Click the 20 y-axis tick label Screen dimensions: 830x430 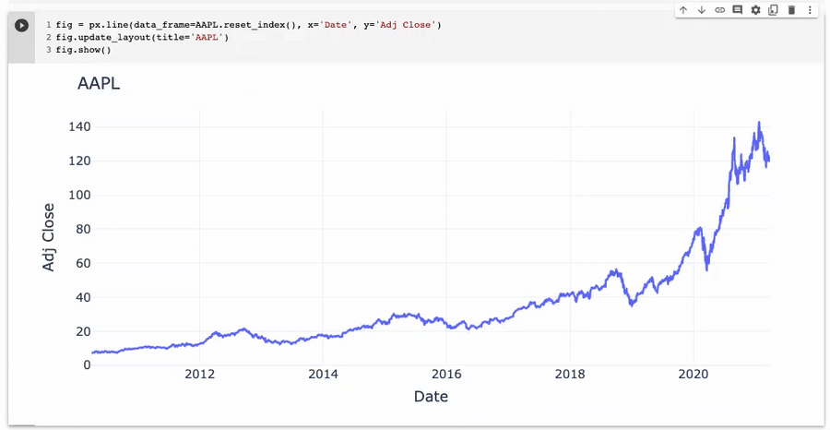(84, 331)
